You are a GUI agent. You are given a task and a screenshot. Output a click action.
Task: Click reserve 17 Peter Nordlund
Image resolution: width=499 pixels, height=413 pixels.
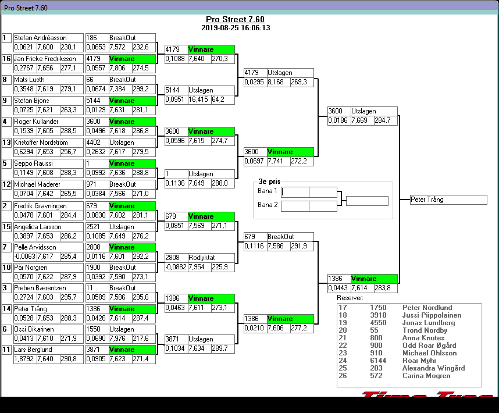pyautogui.click(x=427, y=308)
